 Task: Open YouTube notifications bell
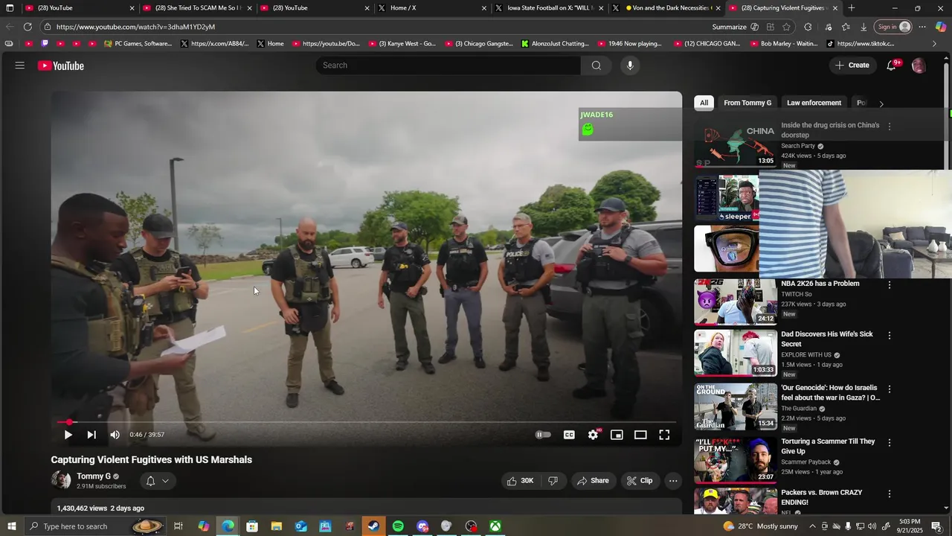891,66
